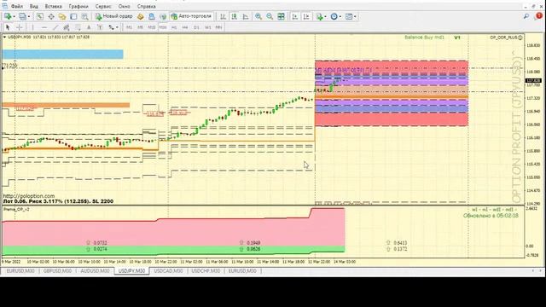Open the indicators list icon
This screenshot has height=307, width=546.
[320, 16]
